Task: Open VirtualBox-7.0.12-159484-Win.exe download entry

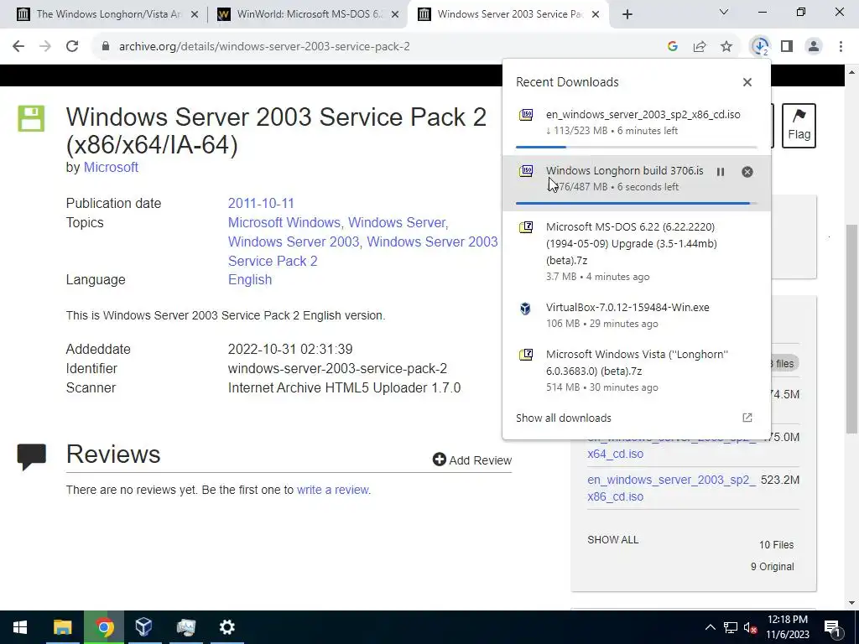Action: click(x=637, y=315)
